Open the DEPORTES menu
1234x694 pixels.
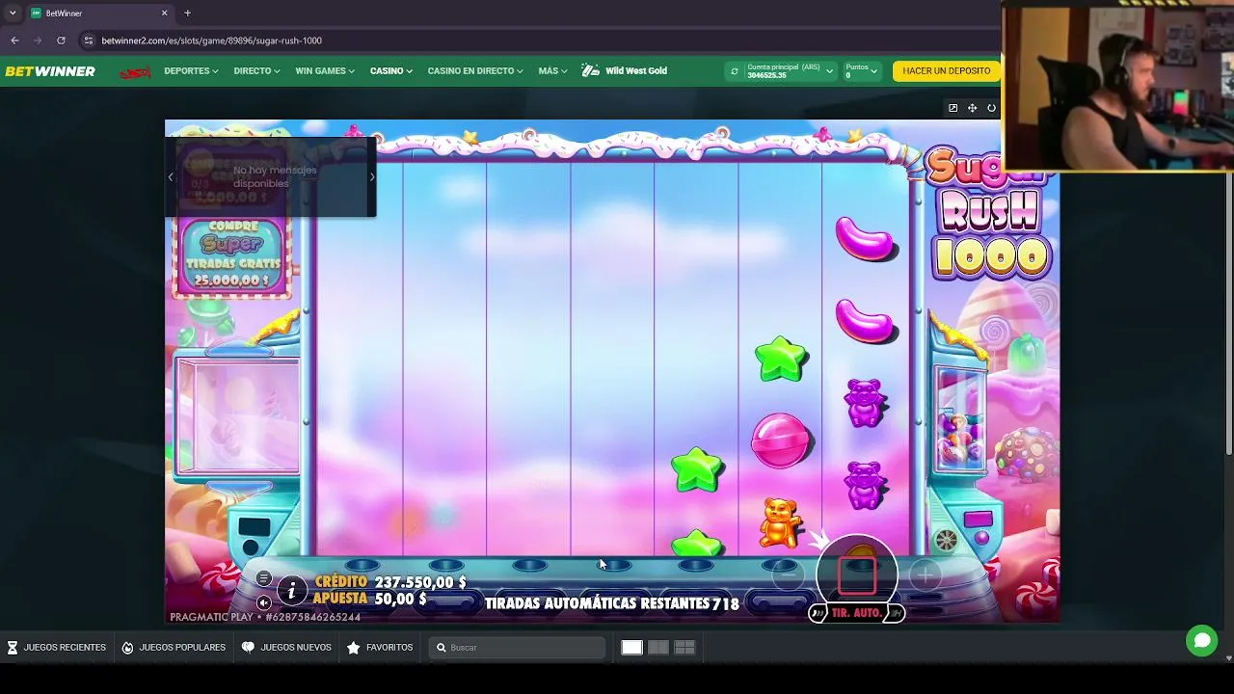click(x=191, y=71)
